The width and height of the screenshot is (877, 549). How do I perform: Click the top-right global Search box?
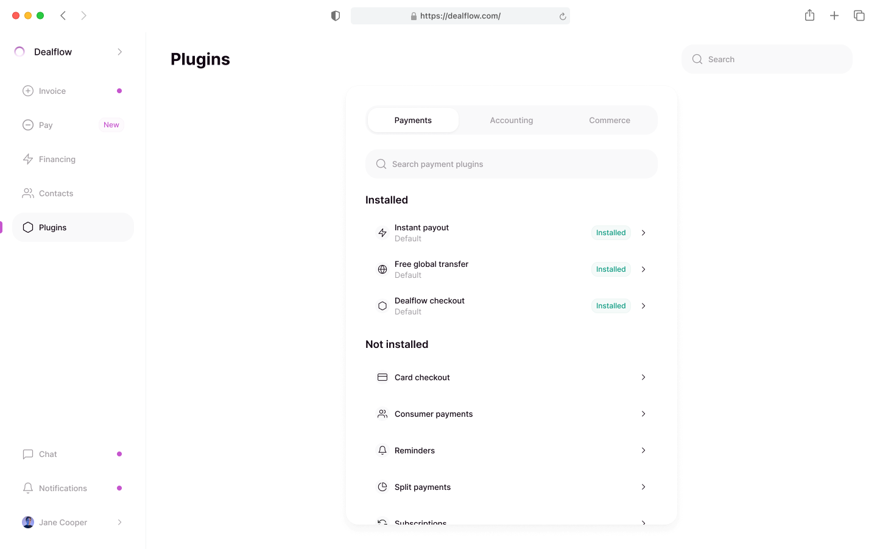pos(767,59)
